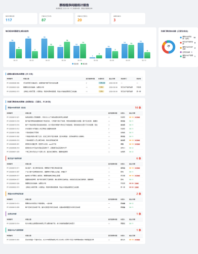
Task: Open row PF-20260608-006 in overdue table
Action: click(x=74, y=83)
